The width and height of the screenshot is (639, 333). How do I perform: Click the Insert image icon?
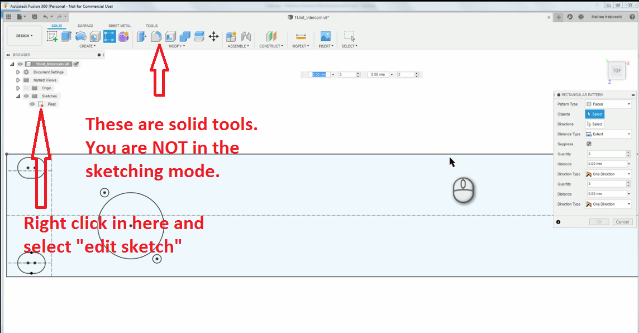(326, 37)
